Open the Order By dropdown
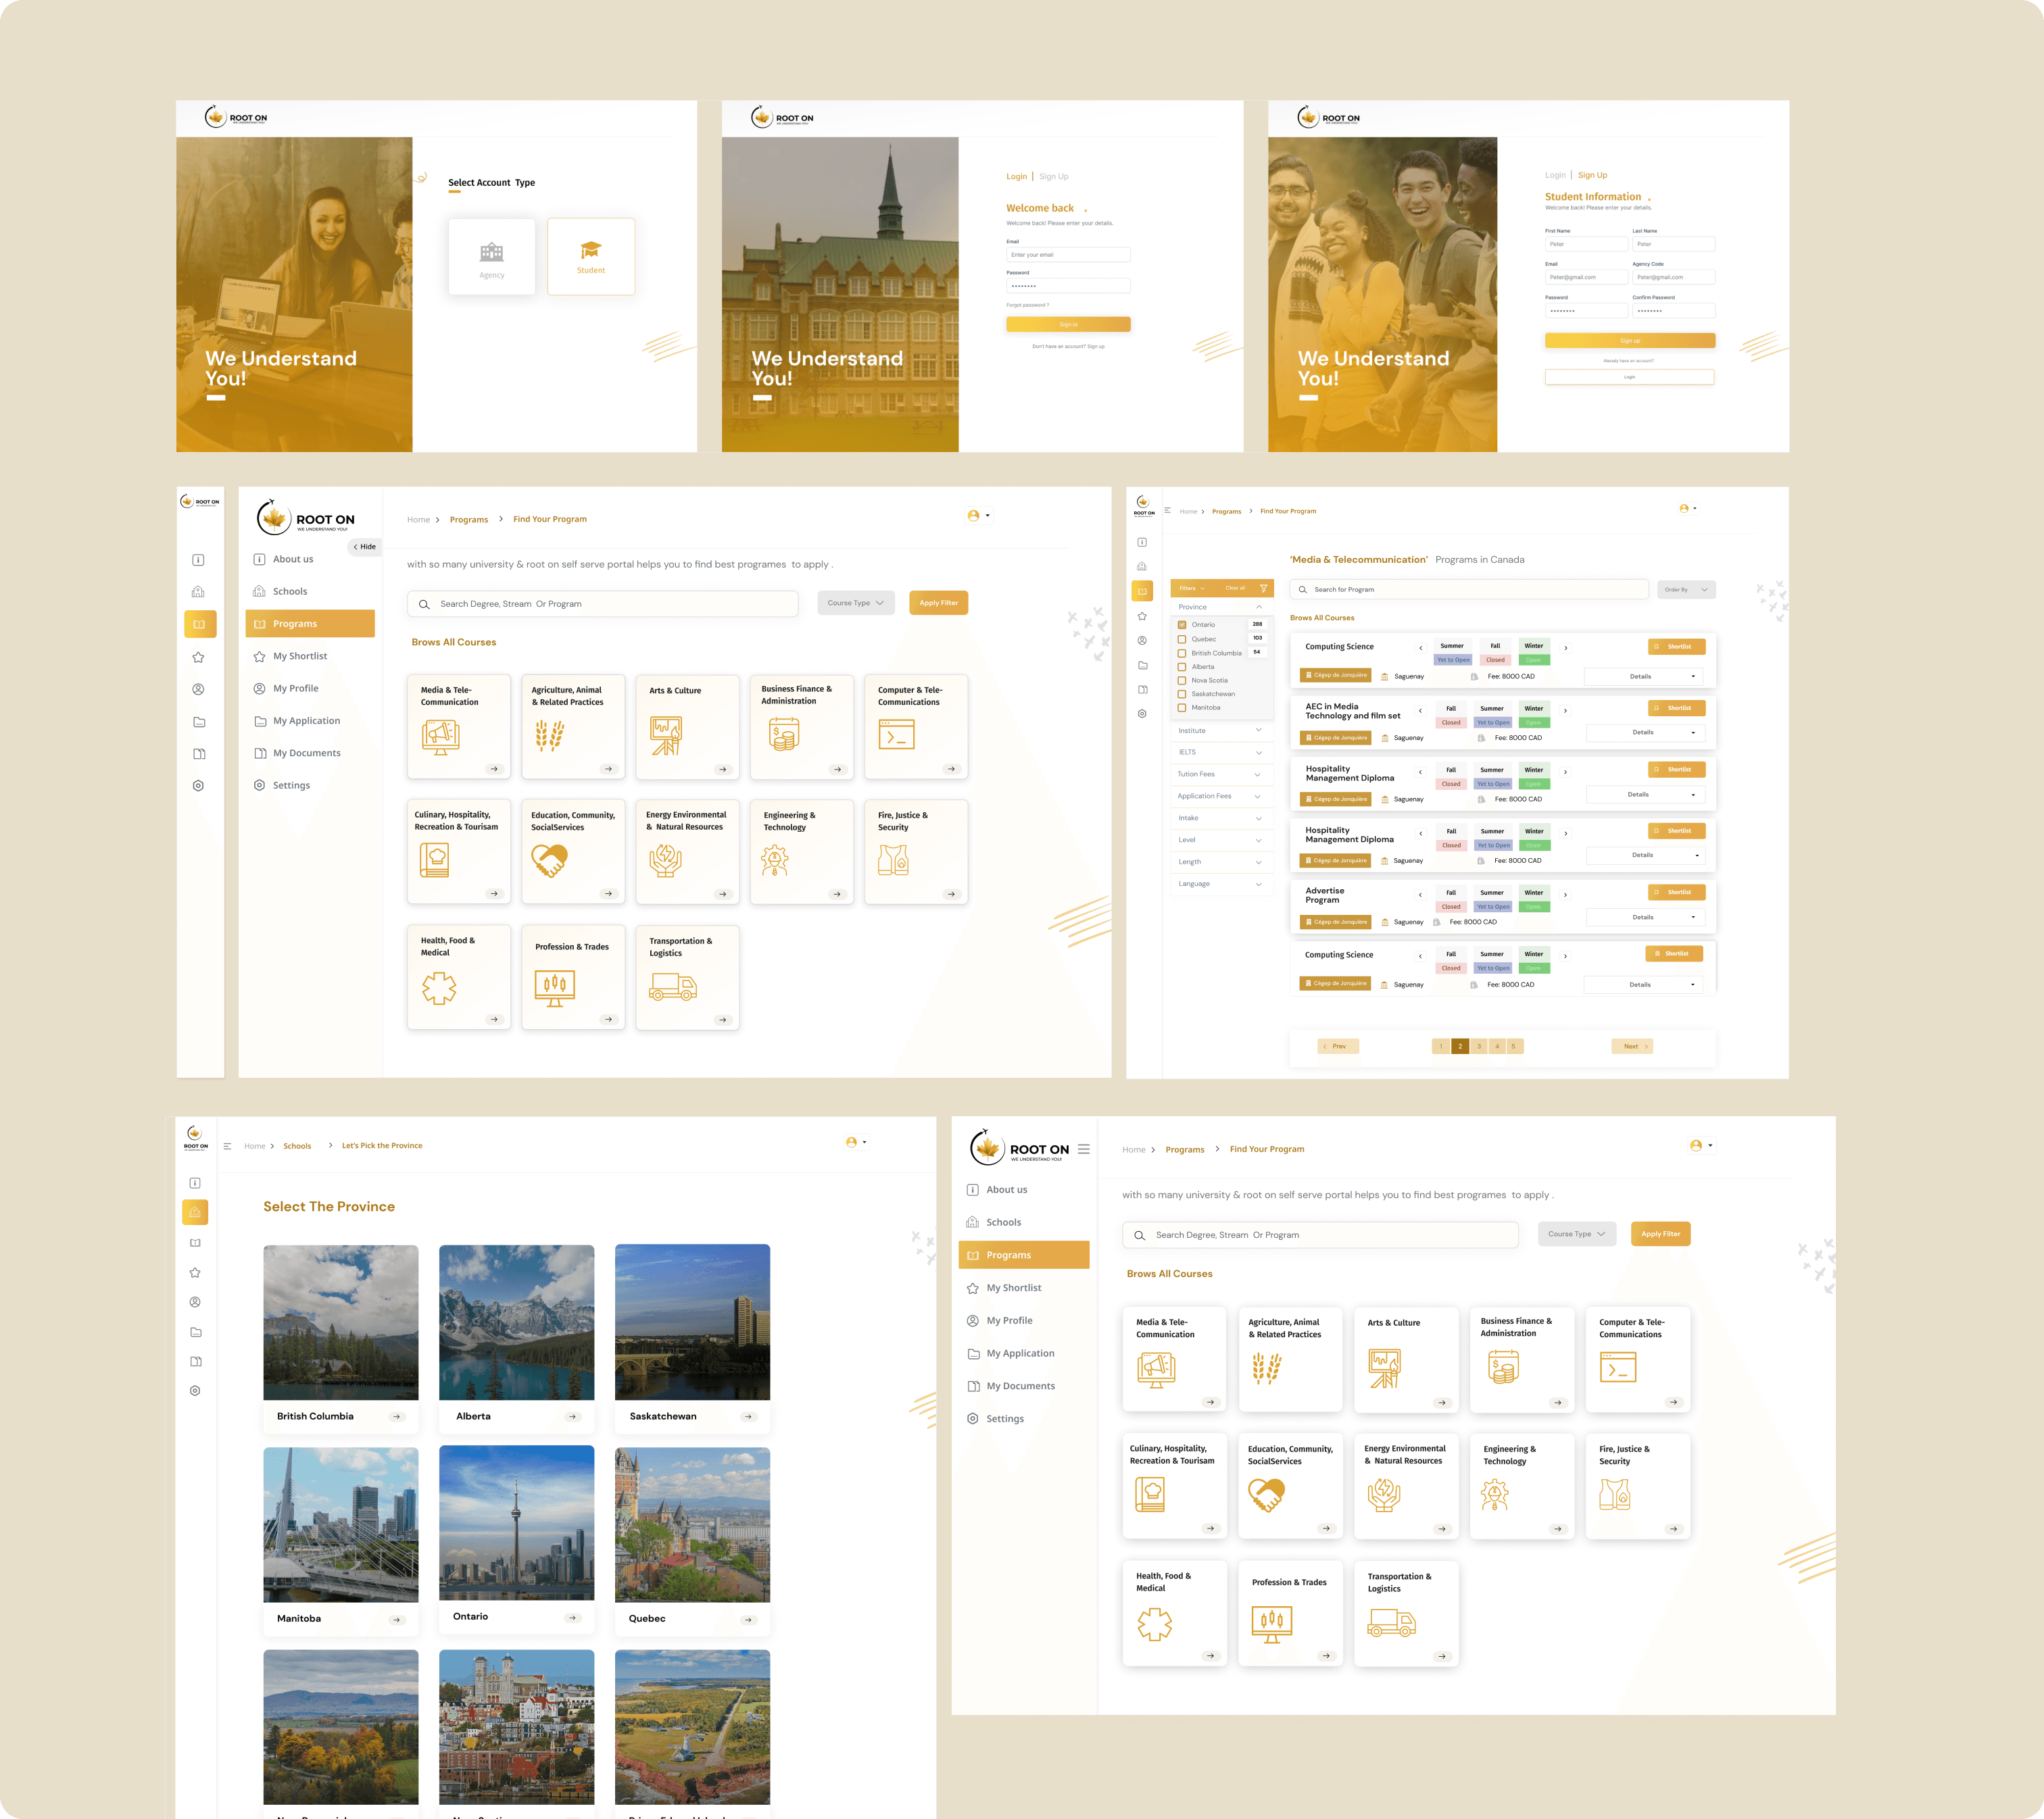 point(1686,590)
